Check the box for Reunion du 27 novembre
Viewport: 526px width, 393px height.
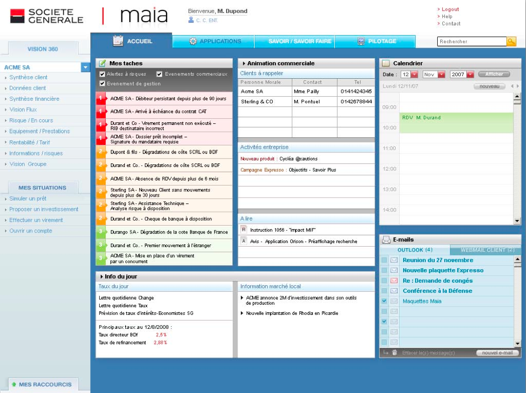pos(384,260)
